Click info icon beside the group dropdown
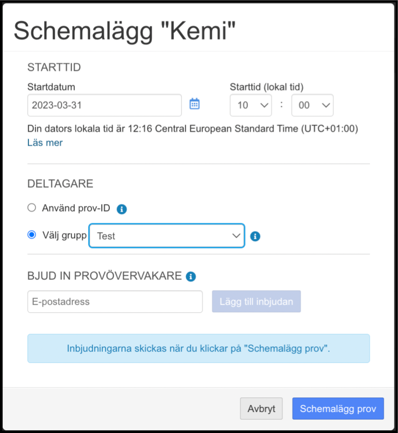This screenshot has width=398, height=433. 255,236
